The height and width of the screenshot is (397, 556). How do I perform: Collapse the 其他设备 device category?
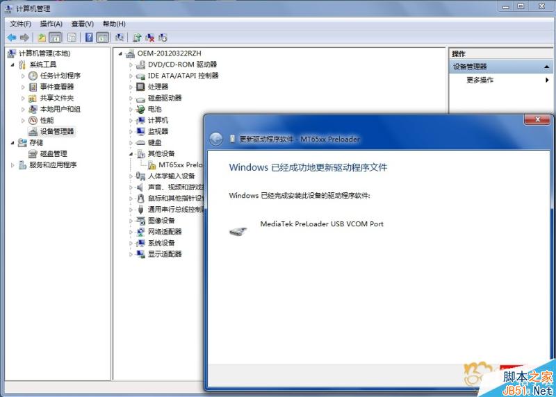pos(131,154)
